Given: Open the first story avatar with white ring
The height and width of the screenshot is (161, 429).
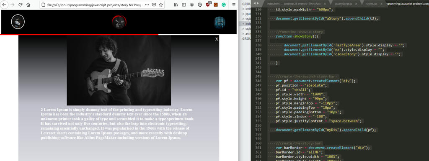Looking at the screenshot, I should pyautogui.click(x=18, y=22).
